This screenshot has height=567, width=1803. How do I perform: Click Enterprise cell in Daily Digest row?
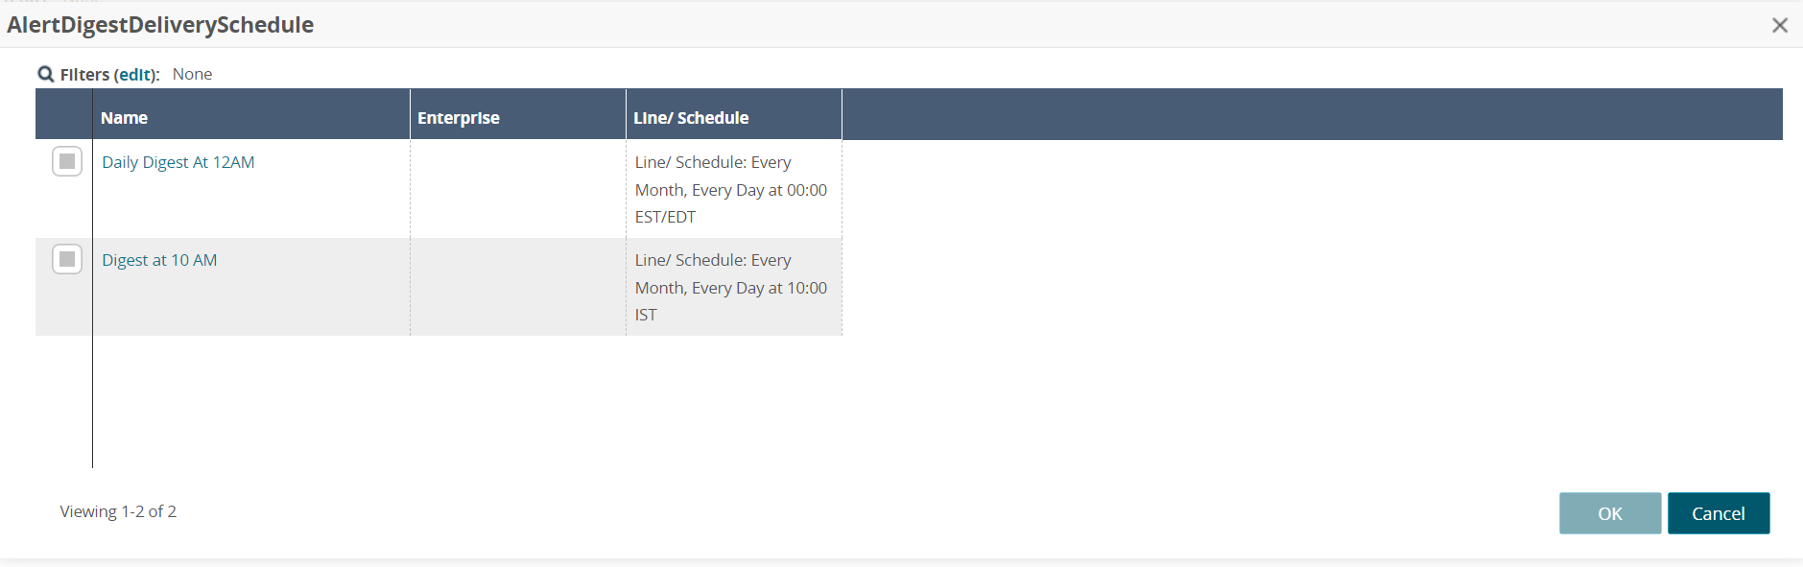pos(517,189)
